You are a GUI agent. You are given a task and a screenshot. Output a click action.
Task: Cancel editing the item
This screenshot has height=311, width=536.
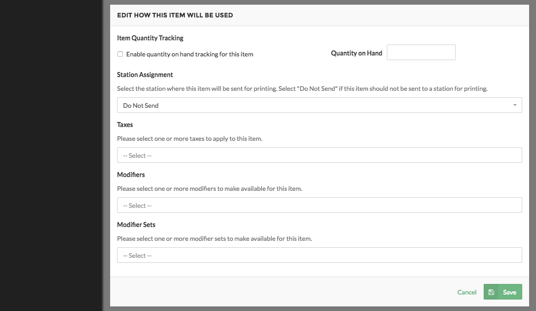pos(467,292)
